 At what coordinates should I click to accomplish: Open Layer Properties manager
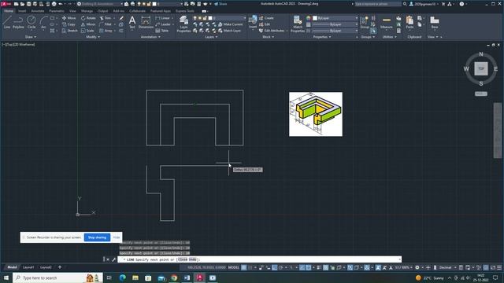(183, 24)
